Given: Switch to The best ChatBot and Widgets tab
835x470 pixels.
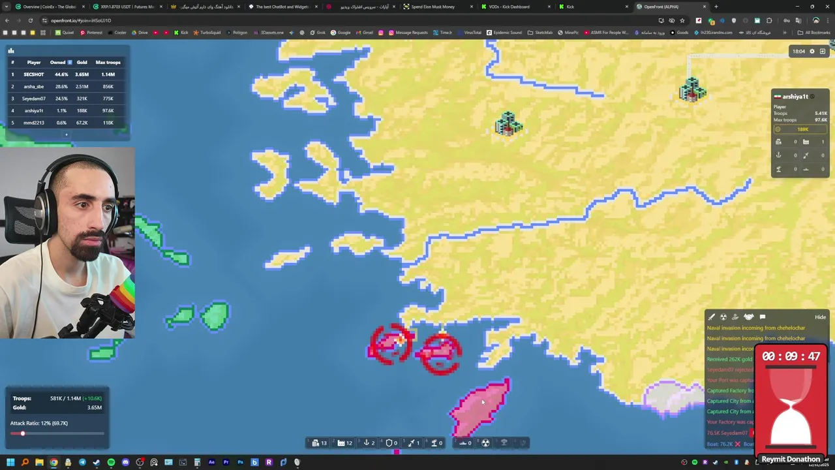Looking at the screenshot, I should (282, 7).
